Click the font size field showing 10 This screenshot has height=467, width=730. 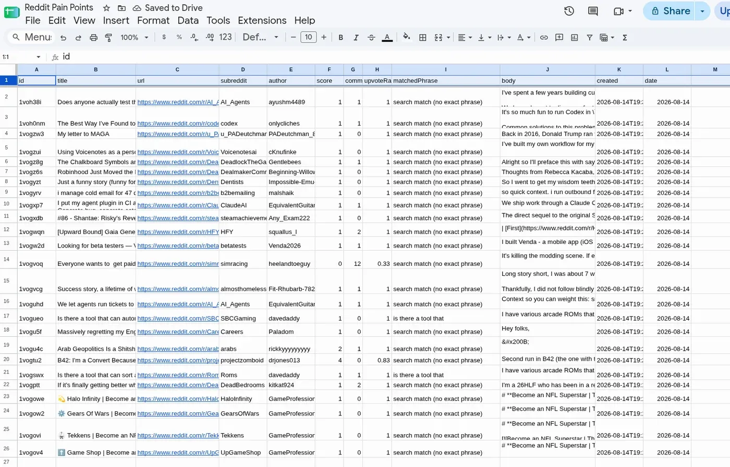tap(309, 37)
